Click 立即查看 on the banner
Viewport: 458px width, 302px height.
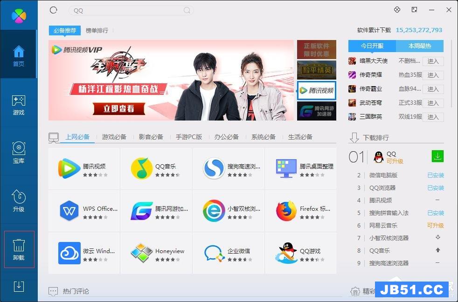coord(119,108)
